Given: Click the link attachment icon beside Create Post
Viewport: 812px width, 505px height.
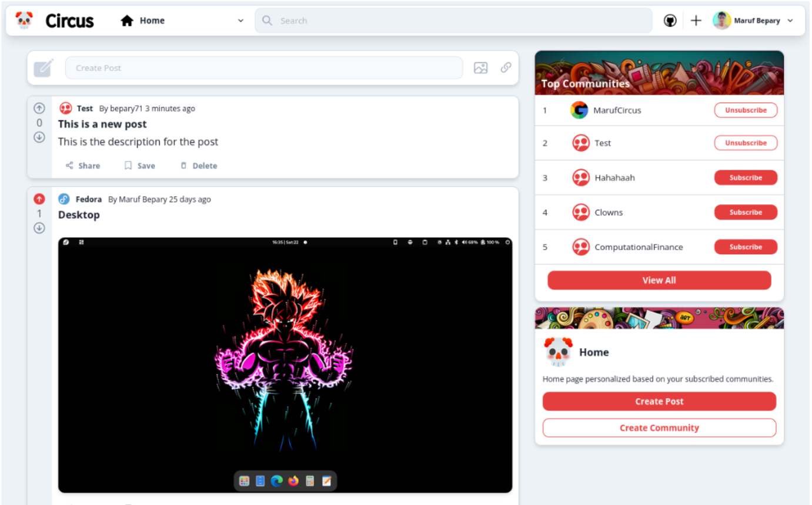Looking at the screenshot, I should tap(506, 68).
